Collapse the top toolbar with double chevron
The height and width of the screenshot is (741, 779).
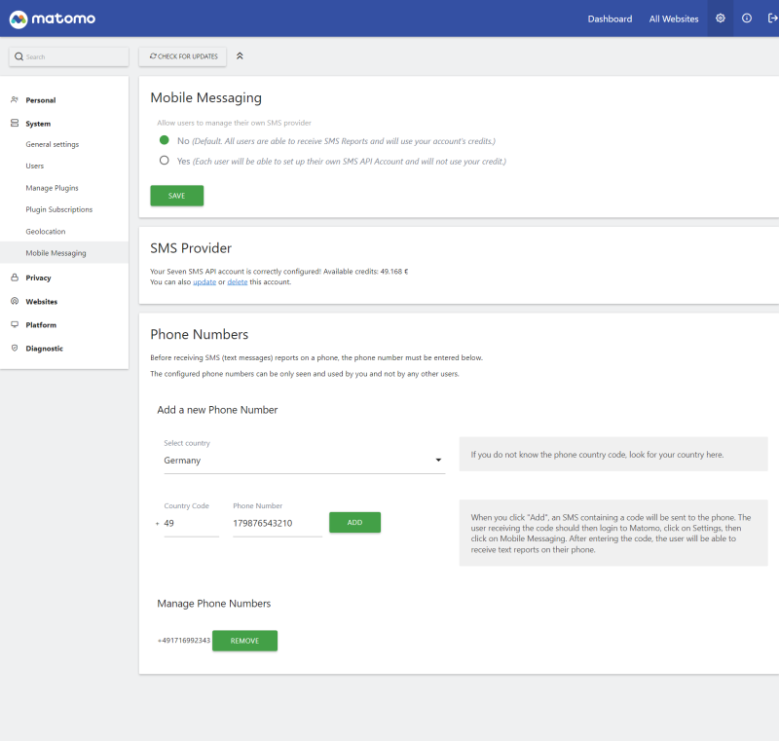coord(240,56)
